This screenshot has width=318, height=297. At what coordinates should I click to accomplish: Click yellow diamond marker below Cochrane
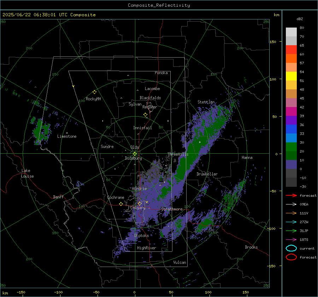[121, 204]
